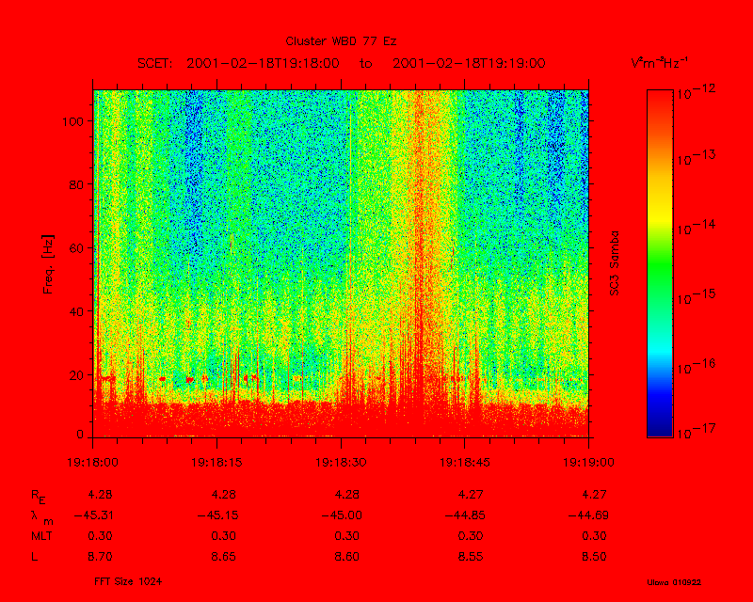Click the L value 8.70
Viewport: 753px width, 602px height.
pos(100,557)
